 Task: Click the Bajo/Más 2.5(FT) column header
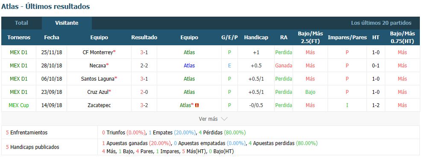pyautogui.click(x=310, y=38)
